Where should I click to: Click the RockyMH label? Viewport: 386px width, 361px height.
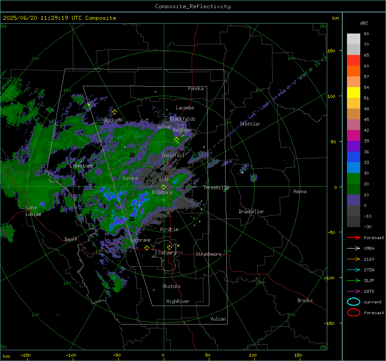pyautogui.click(x=113, y=120)
